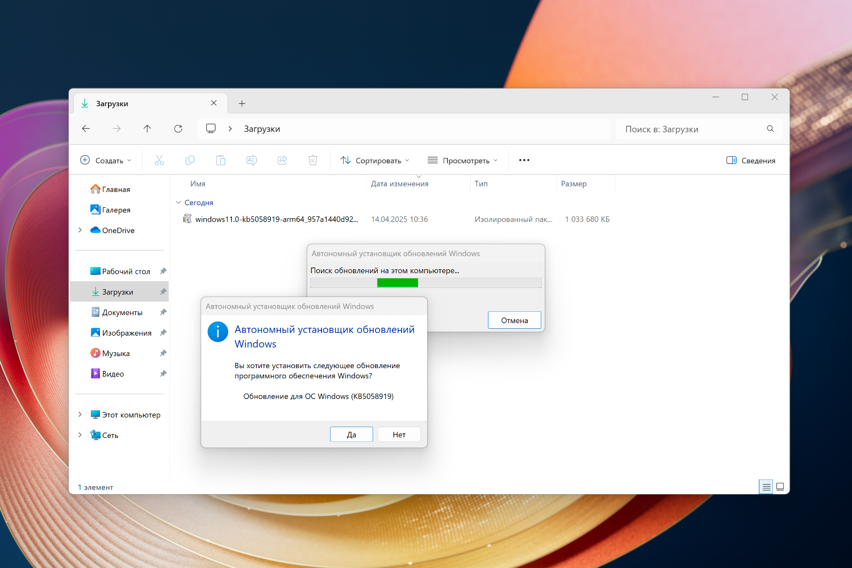Select the 14.04.2025 10:36 date cell

point(399,219)
